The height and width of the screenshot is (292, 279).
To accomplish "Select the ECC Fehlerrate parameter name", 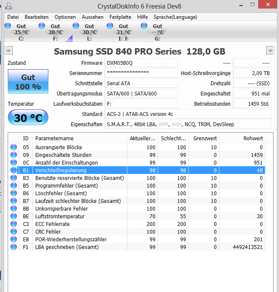I will click(x=52, y=224).
